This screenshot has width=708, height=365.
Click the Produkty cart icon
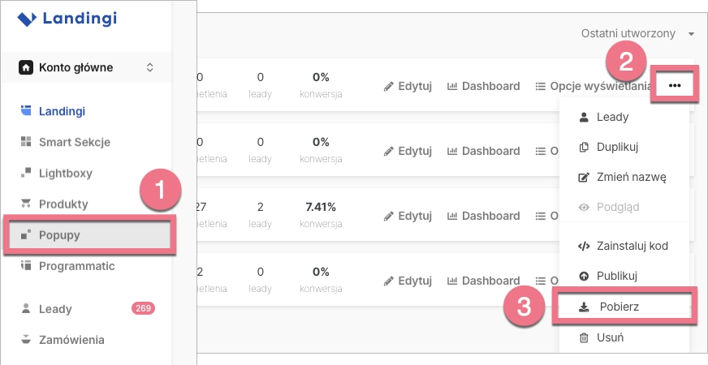click(26, 204)
